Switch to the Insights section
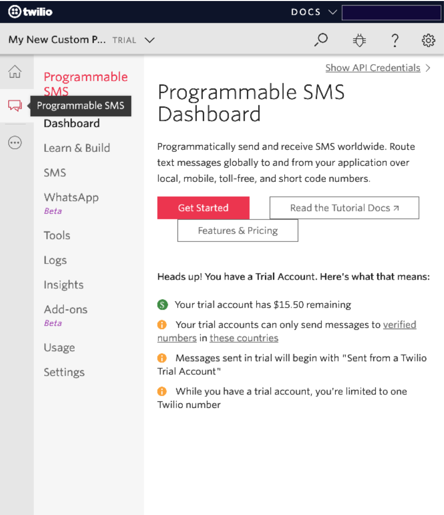 click(64, 285)
